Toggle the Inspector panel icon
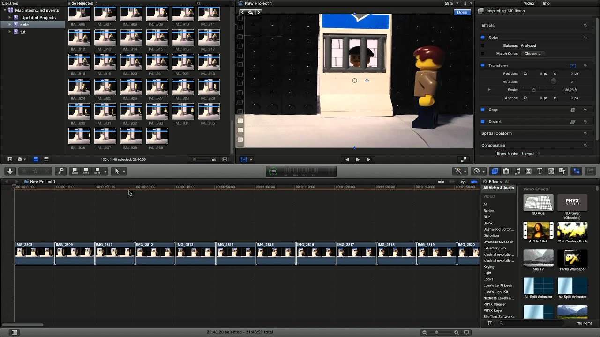 [577, 171]
